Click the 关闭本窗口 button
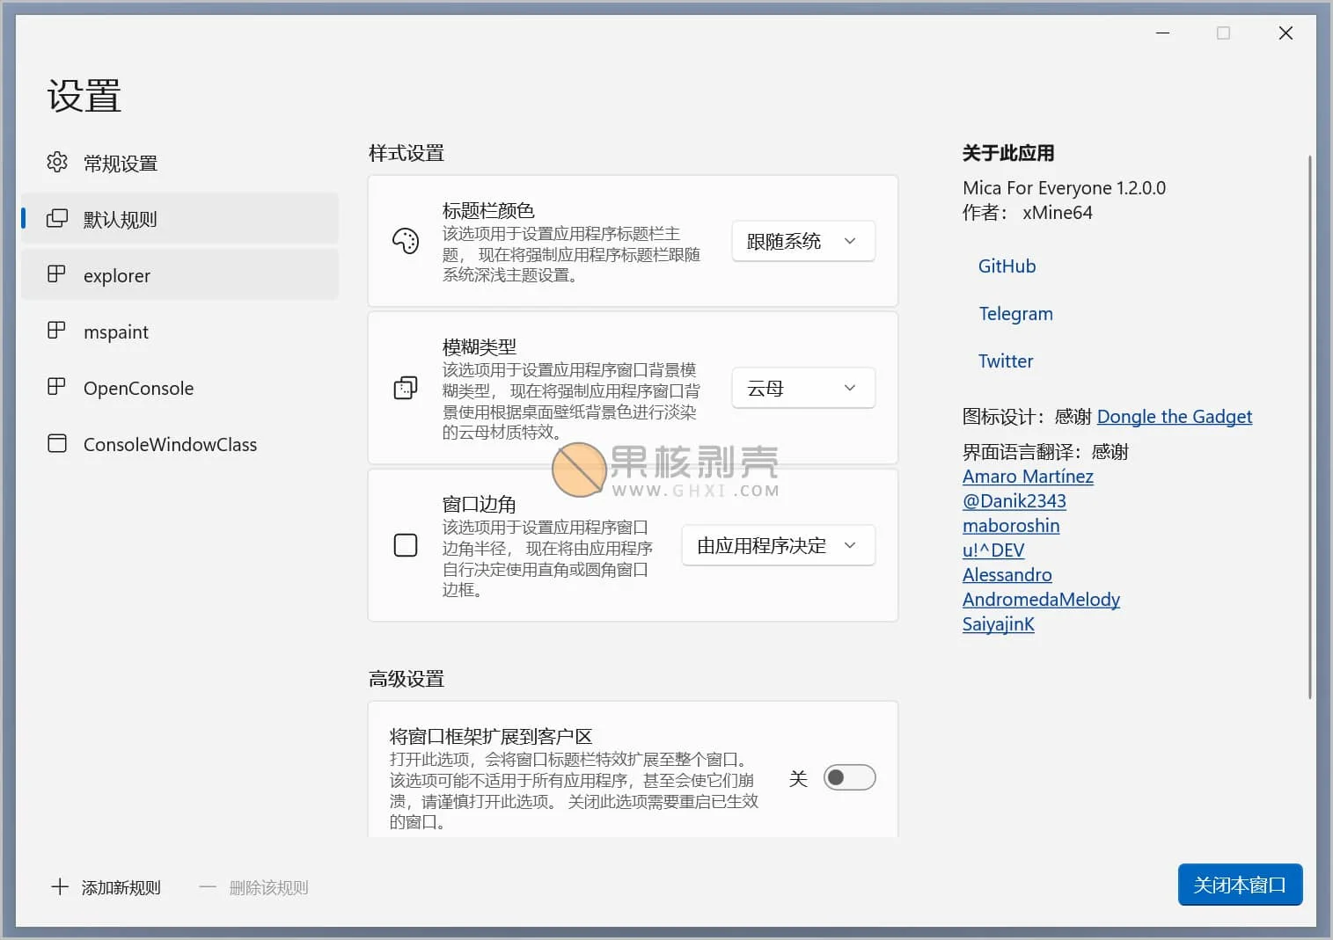Viewport: 1333px width, 940px height. point(1240,885)
